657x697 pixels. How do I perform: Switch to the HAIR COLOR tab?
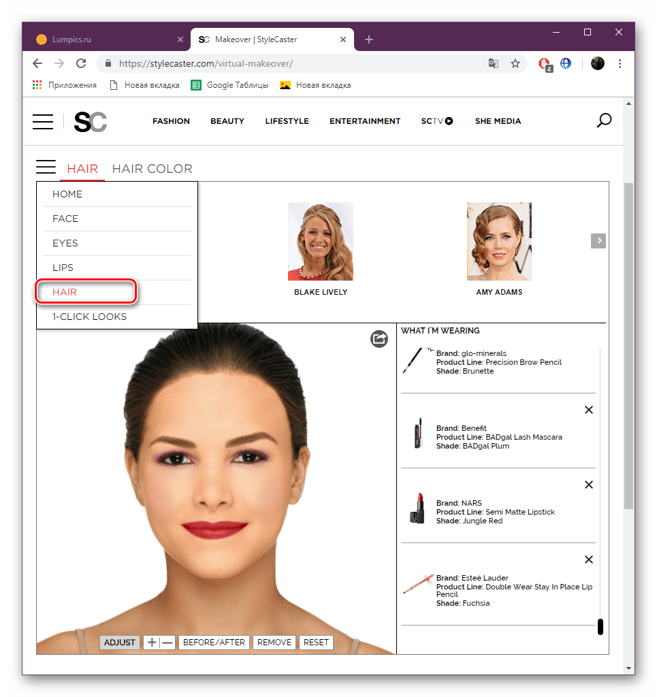(x=152, y=169)
